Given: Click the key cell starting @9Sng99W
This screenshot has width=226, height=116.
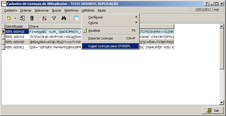Looking at the screenshot, I should click(55, 42).
